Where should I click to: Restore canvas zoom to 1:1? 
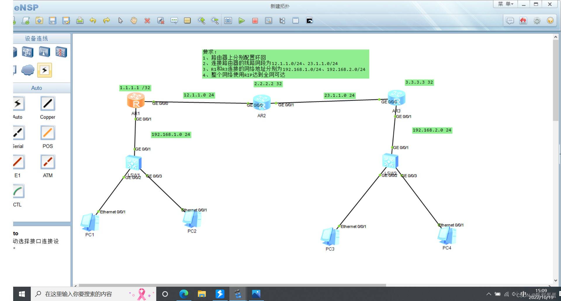pos(228,20)
